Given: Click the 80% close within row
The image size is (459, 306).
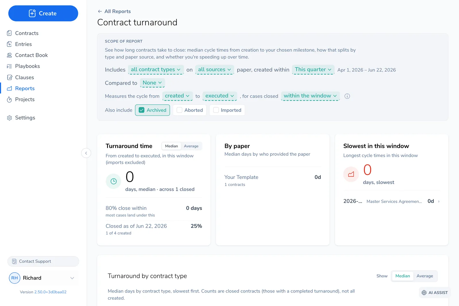Looking at the screenshot, I should (x=154, y=211).
